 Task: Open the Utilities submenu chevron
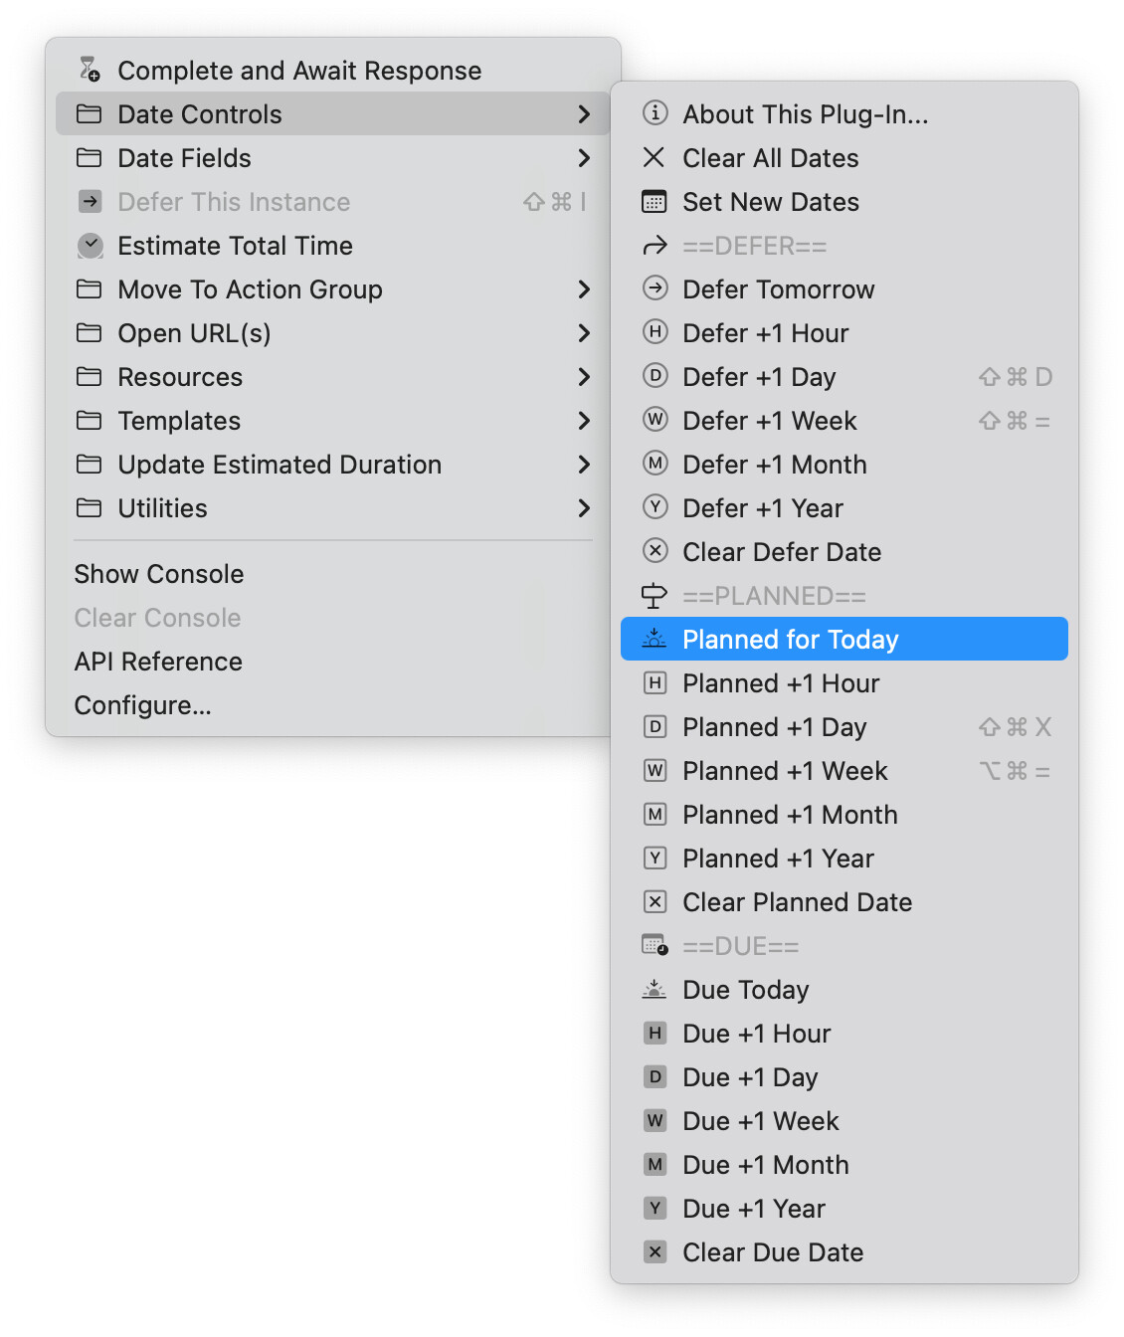[584, 508]
